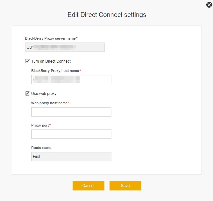Click the 'Web proxy host name' label
Image resolution: width=213 pixels, height=201 pixels.
(49, 103)
